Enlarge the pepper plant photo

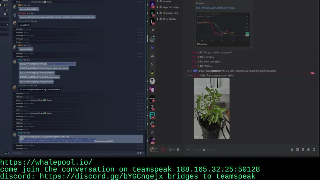point(212,108)
